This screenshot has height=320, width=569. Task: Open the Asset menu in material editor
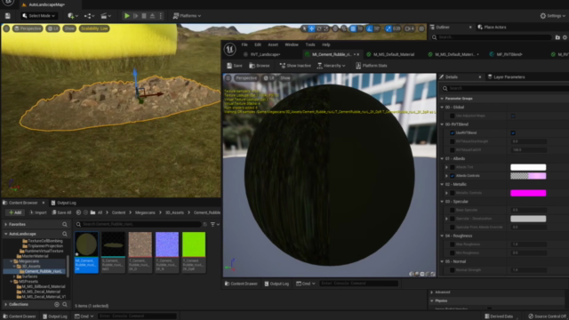pyautogui.click(x=273, y=44)
